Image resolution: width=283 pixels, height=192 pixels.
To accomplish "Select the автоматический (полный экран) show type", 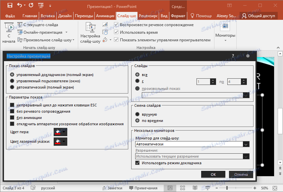I will pos(12,87).
